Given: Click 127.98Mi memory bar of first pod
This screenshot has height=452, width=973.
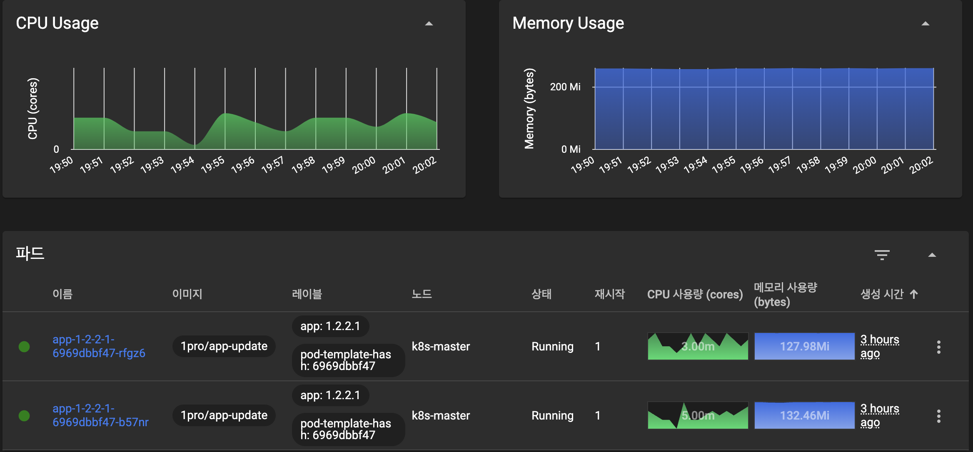Looking at the screenshot, I should pyautogui.click(x=804, y=346).
